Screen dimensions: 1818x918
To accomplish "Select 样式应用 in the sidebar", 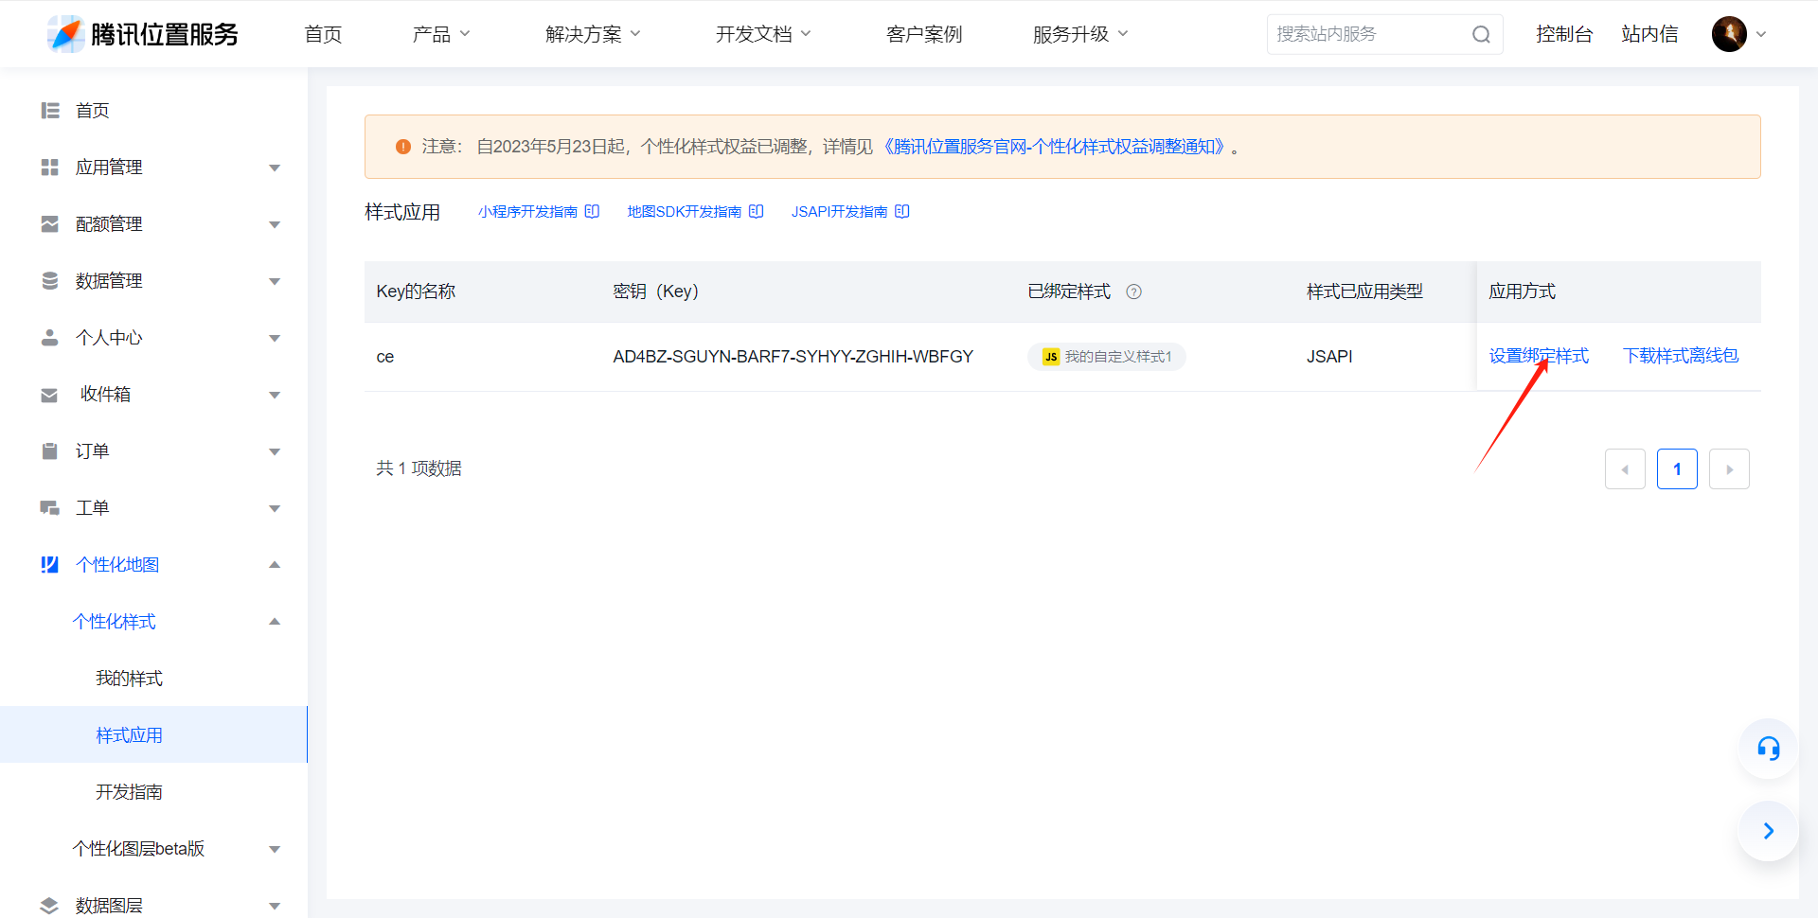I will (x=153, y=734).
